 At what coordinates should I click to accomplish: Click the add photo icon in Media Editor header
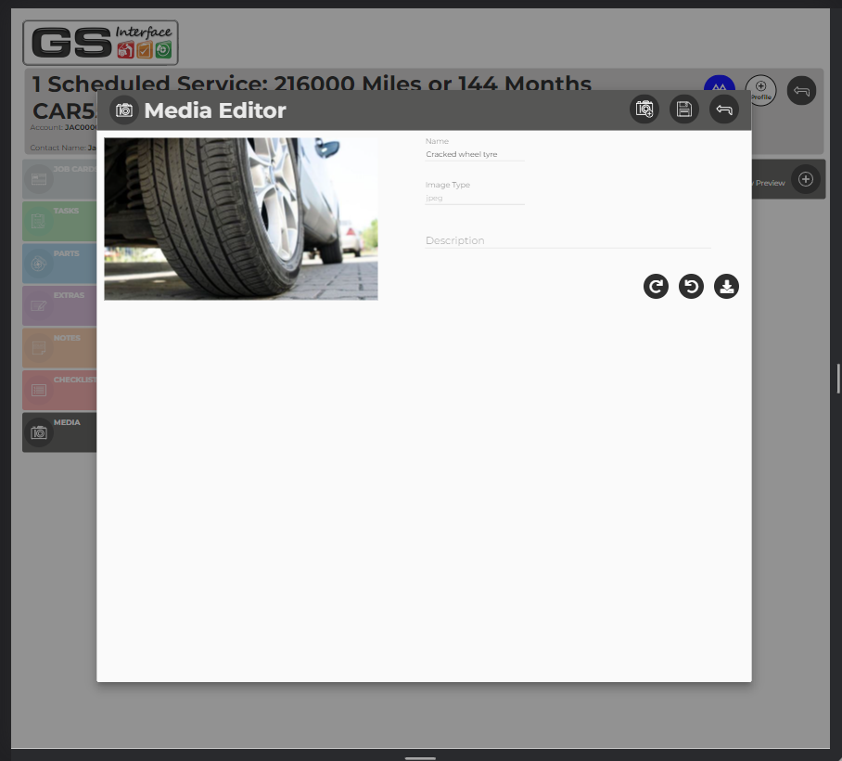tap(644, 110)
